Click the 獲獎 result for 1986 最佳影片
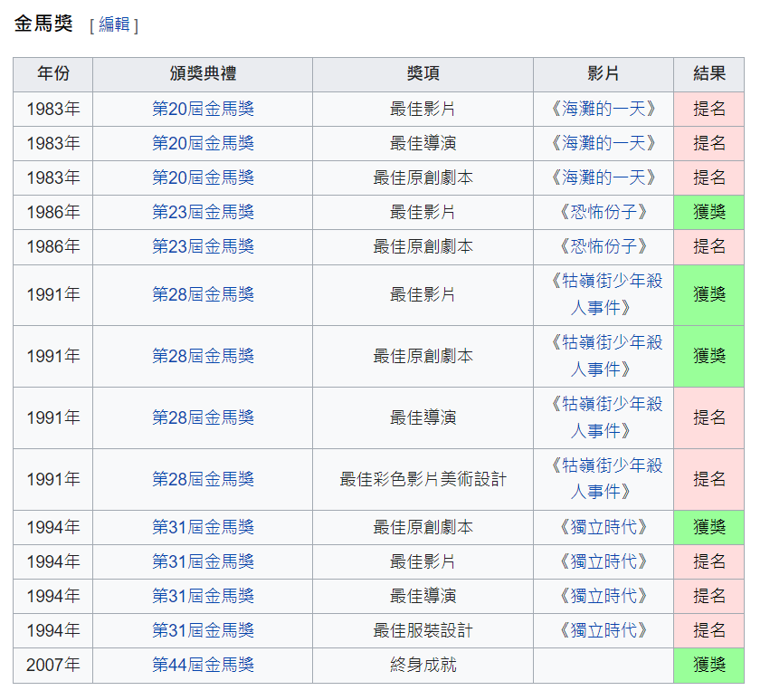The image size is (770, 700). pyautogui.click(x=709, y=212)
